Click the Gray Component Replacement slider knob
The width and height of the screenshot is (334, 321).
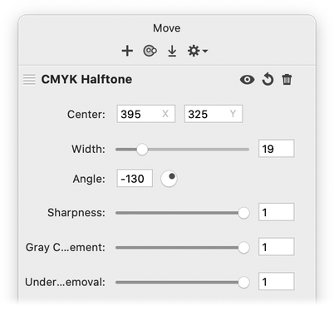pyautogui.click(x=243, y=248)
